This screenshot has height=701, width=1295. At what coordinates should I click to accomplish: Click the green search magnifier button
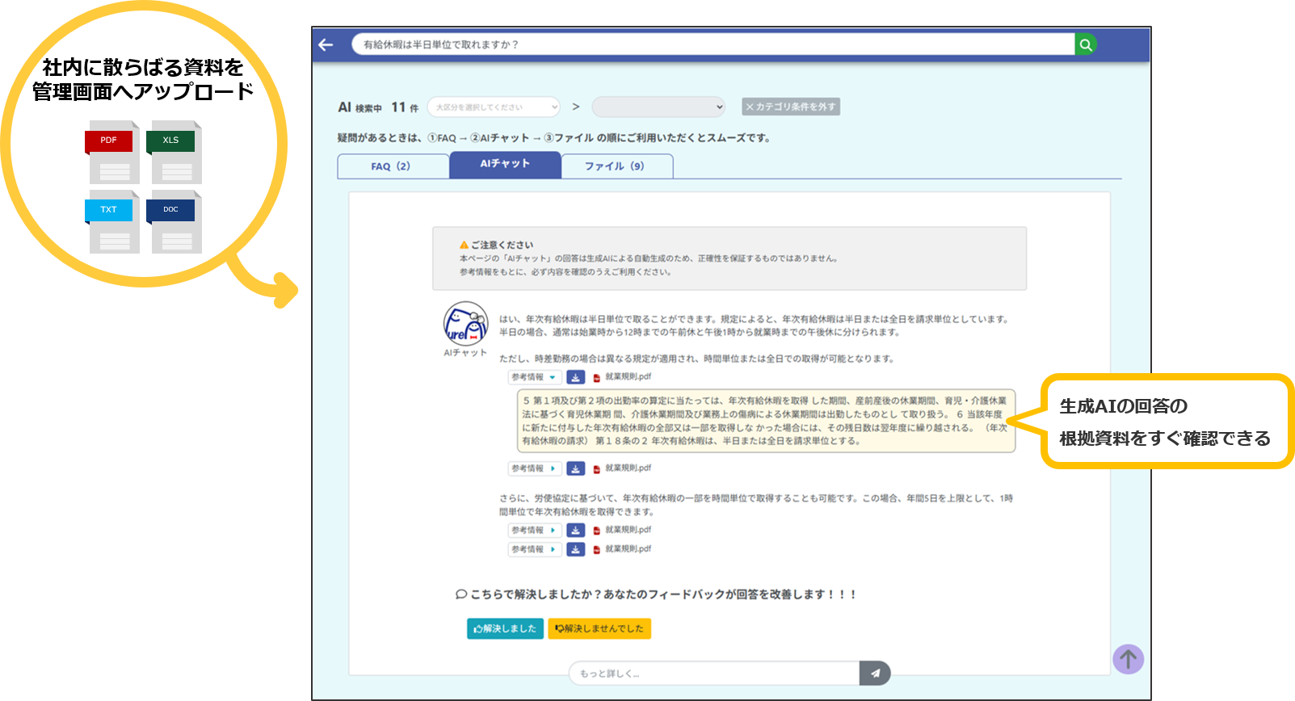pos(1086,45)
